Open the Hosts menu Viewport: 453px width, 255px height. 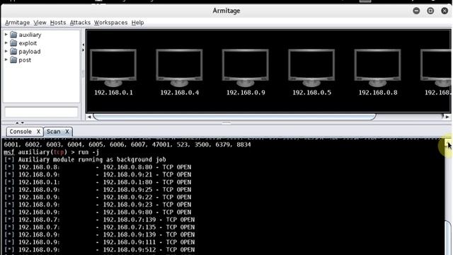click(58, 23)
